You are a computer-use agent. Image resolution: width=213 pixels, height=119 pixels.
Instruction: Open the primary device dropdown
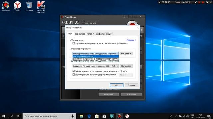pyautogui.click(x=96, y=54)
